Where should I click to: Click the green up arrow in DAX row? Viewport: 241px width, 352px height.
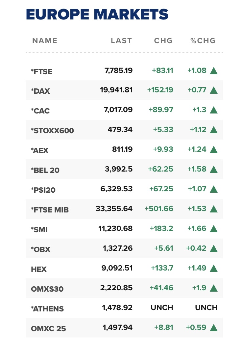pos(214,90)
